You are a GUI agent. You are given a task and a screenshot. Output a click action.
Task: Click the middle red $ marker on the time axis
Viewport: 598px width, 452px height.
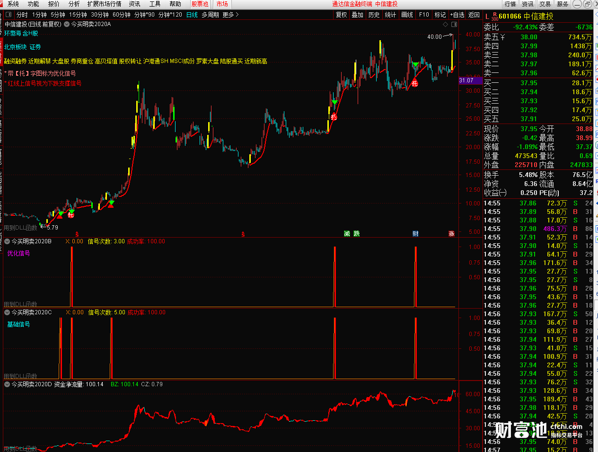click(243, 234)
